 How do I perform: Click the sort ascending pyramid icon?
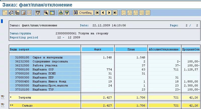click(61, 13)
